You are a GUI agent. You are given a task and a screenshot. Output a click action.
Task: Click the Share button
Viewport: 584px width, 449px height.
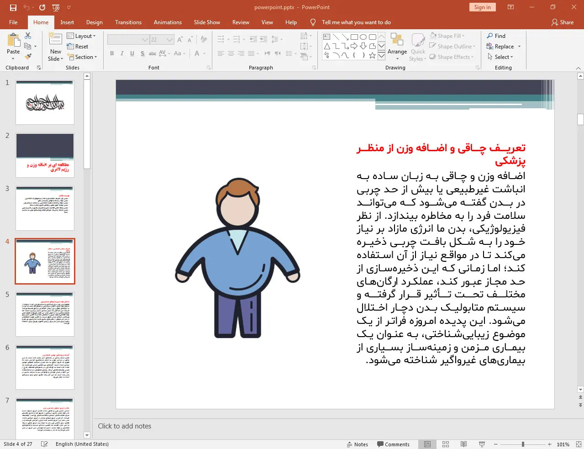562,22
